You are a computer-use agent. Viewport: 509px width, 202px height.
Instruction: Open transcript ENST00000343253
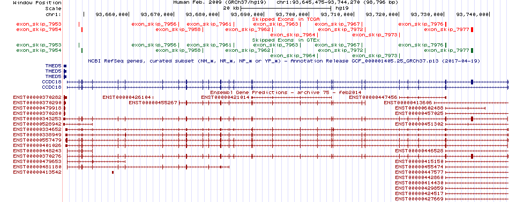pyautogui.click(x=38, y=119)
